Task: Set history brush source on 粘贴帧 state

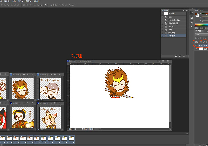Action: [x=162, y=27]
